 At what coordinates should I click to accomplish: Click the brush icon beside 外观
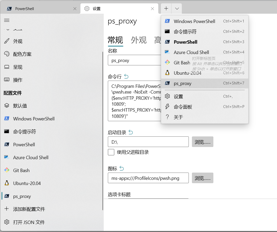[7, 41]
